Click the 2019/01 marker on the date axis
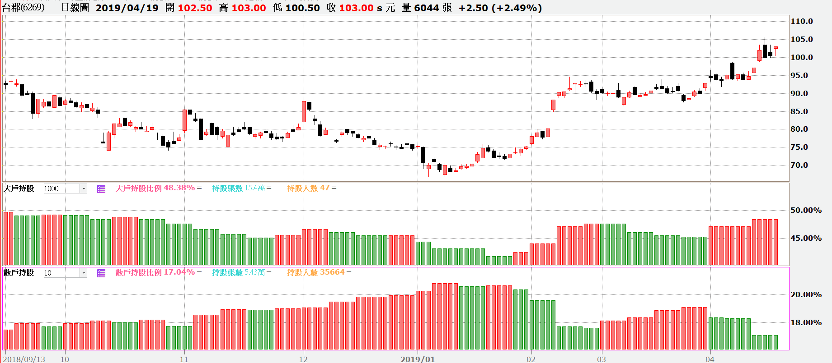Image resolution: width=832 pixels, height=363 pixels. point(418,359)
